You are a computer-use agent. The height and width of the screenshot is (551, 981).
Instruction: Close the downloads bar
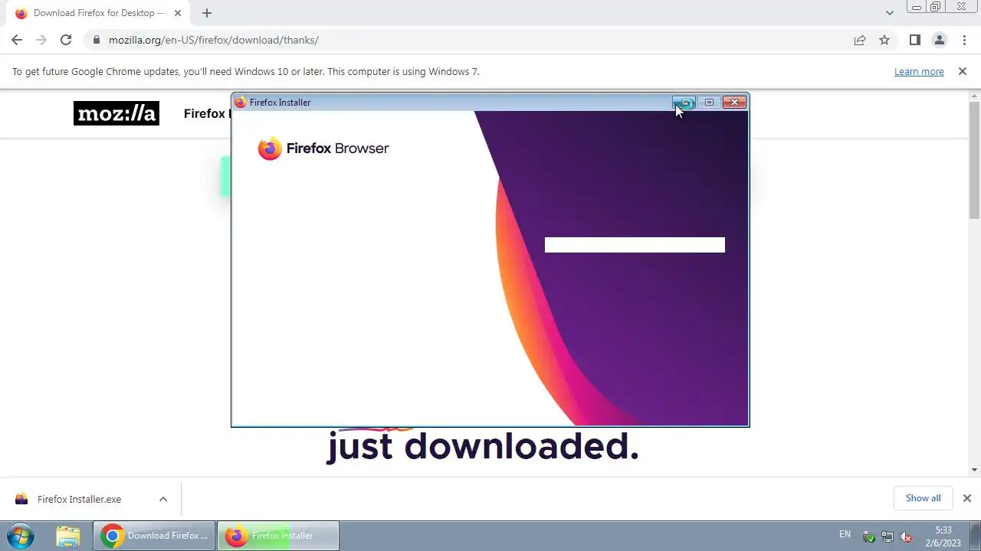967,498
